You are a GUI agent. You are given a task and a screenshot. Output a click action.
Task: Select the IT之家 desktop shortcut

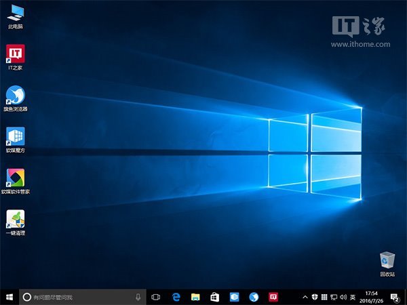click(16, 58)
